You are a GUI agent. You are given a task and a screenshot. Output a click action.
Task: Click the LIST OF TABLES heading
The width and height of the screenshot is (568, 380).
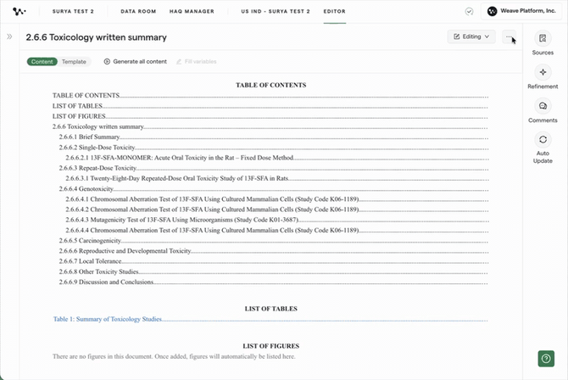click(271, 309)
